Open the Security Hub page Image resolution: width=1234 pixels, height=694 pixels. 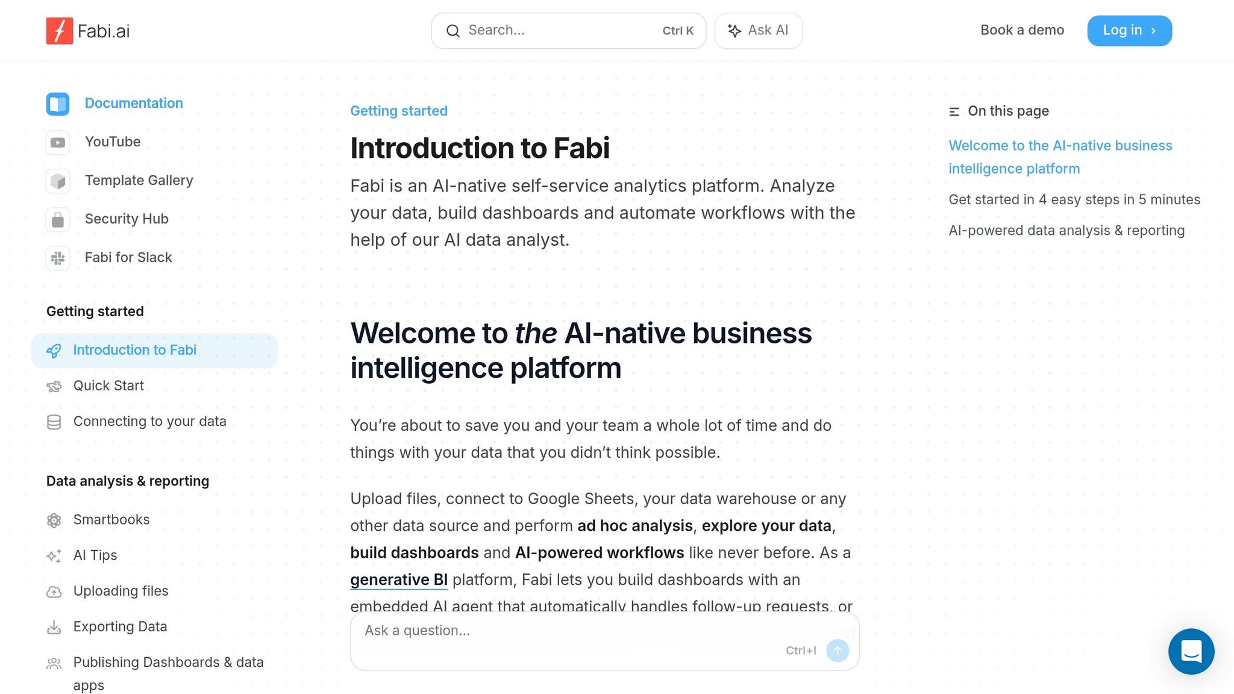click(x=127, y=219)
